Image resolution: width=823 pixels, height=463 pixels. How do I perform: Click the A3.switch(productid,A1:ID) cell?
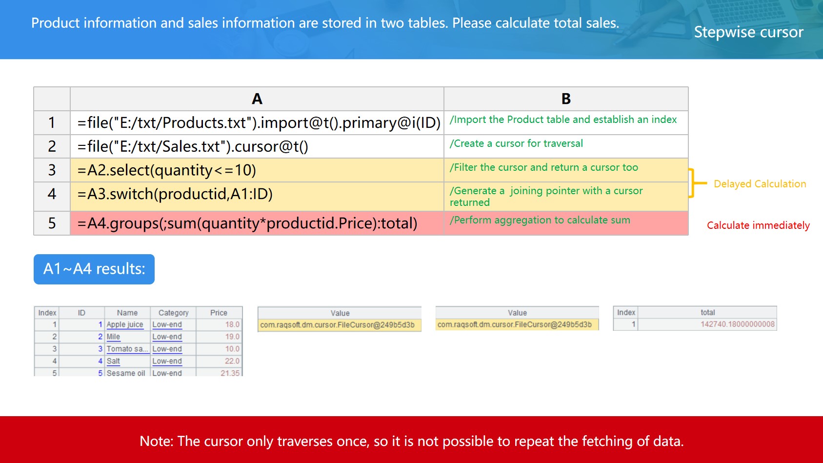pos(257,195)
